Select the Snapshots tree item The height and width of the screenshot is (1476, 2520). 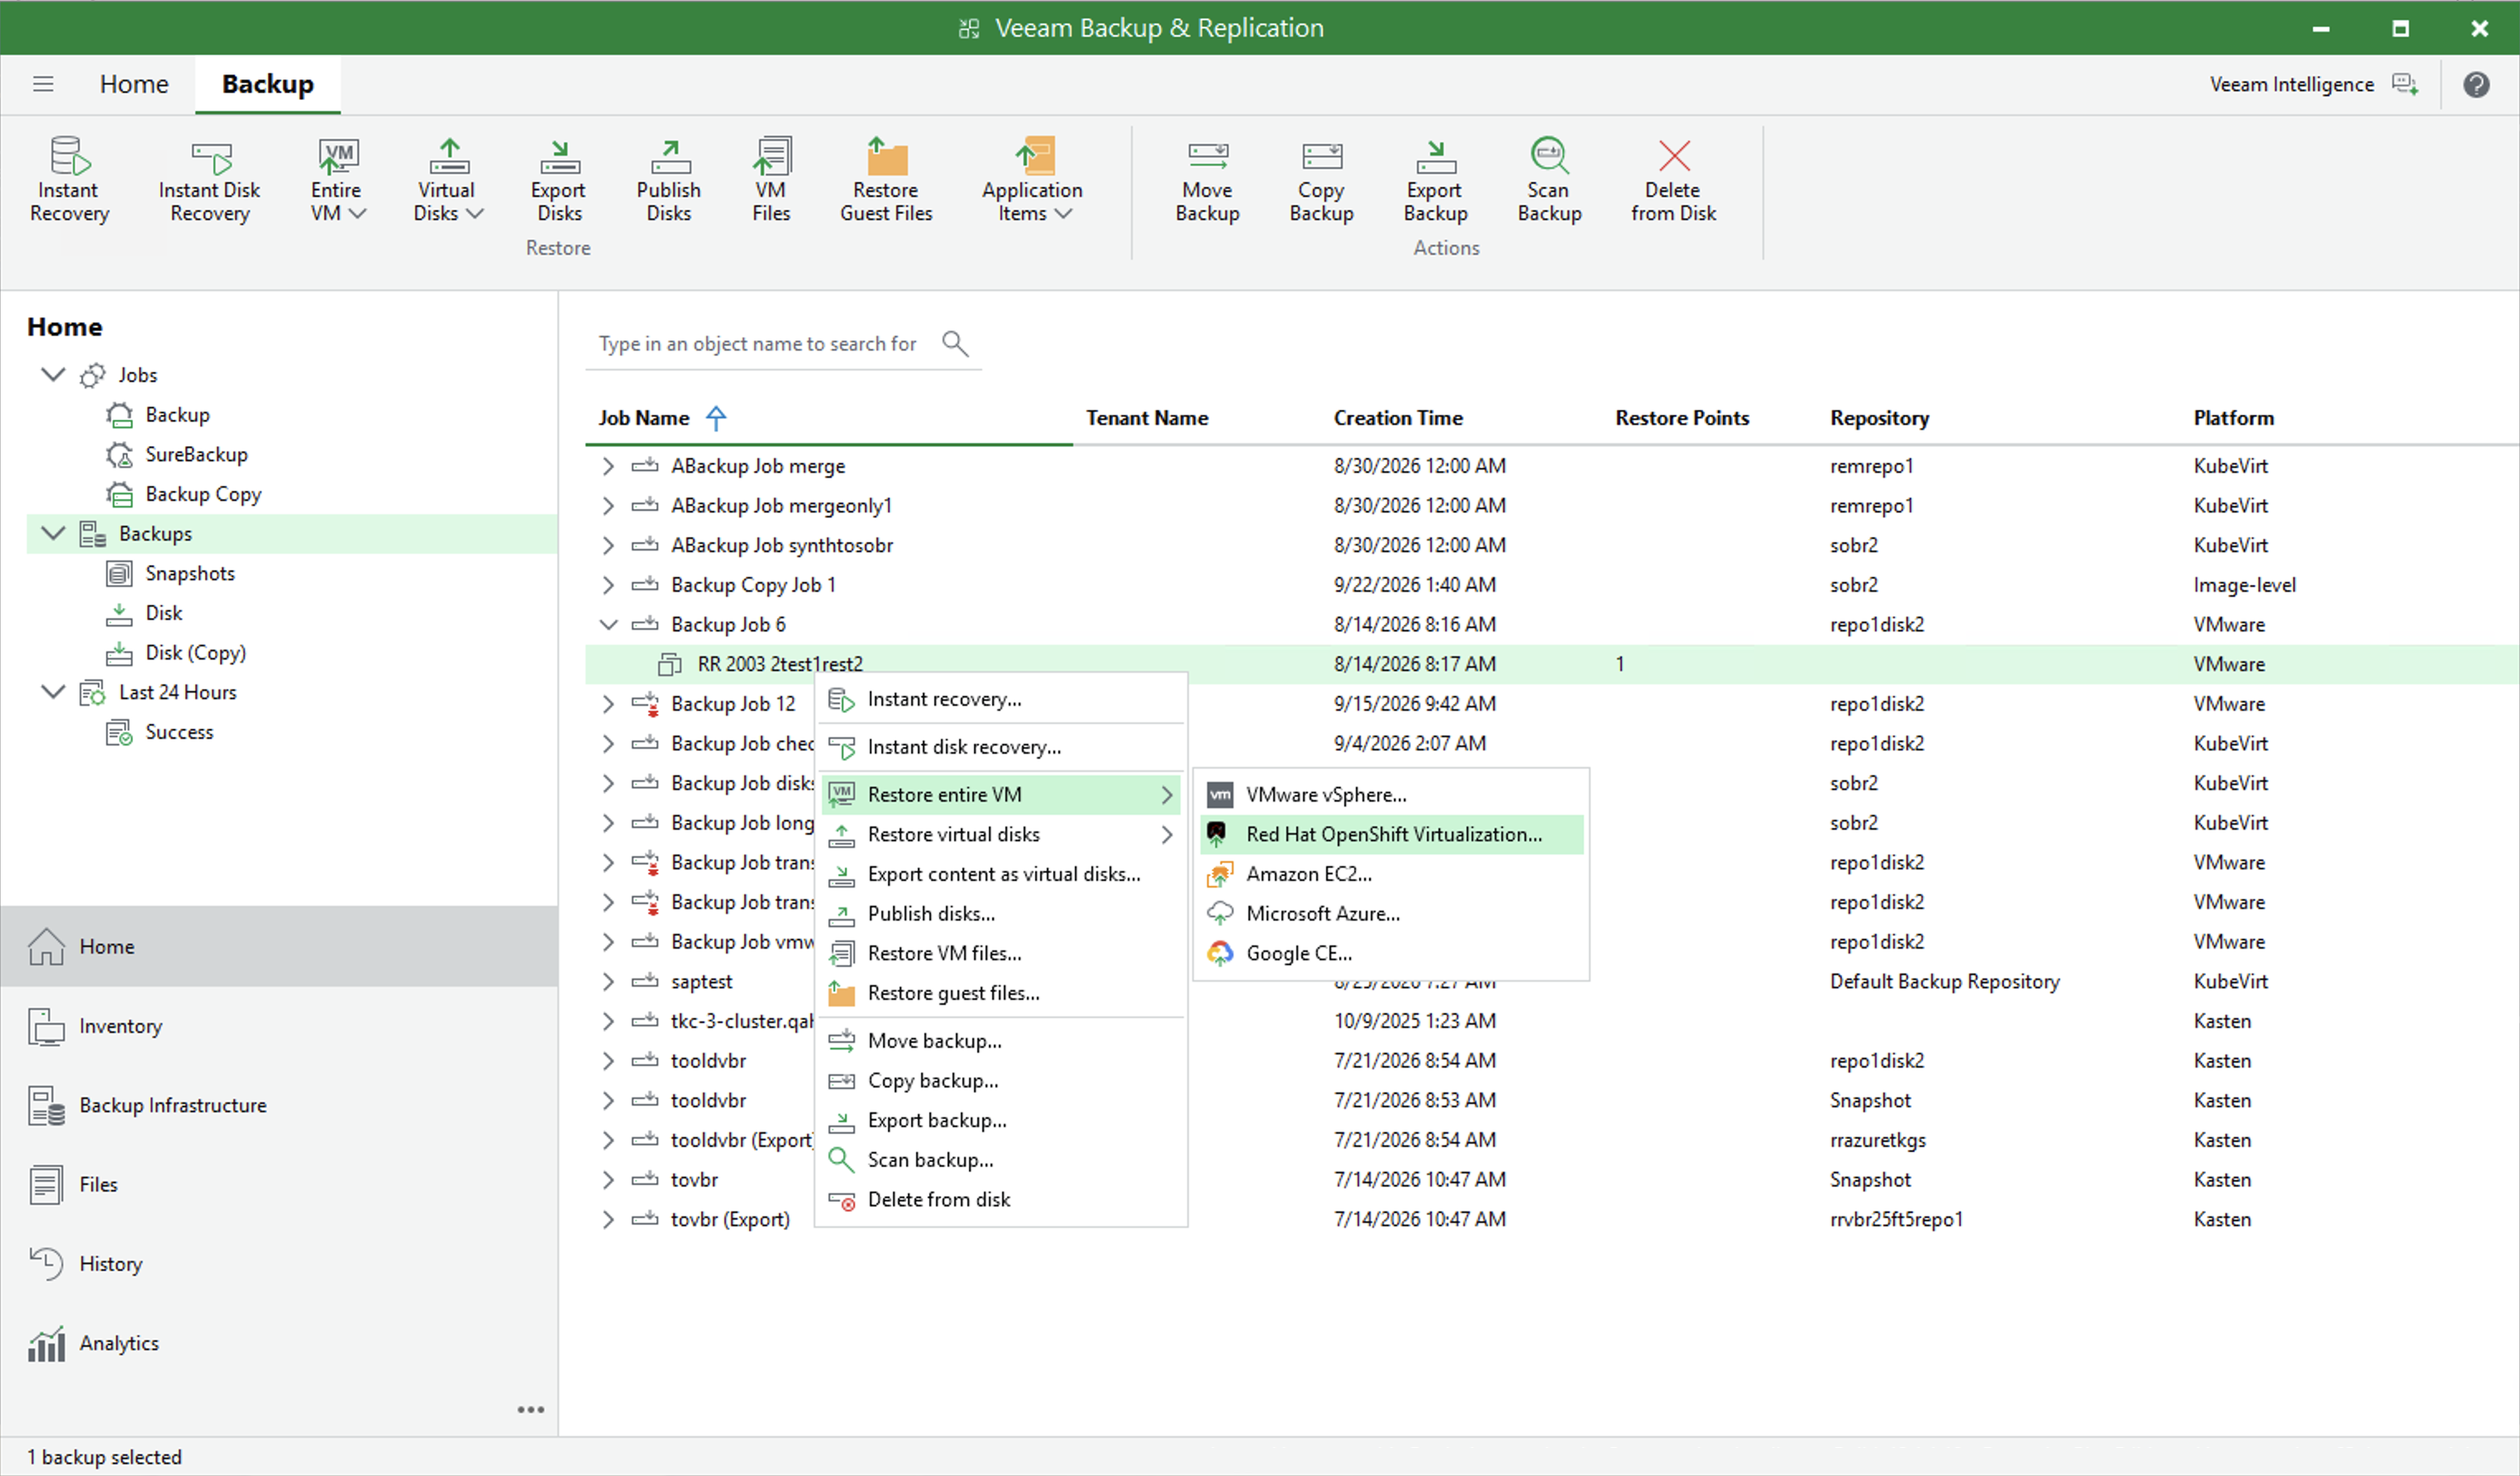[x=190, y=574]
